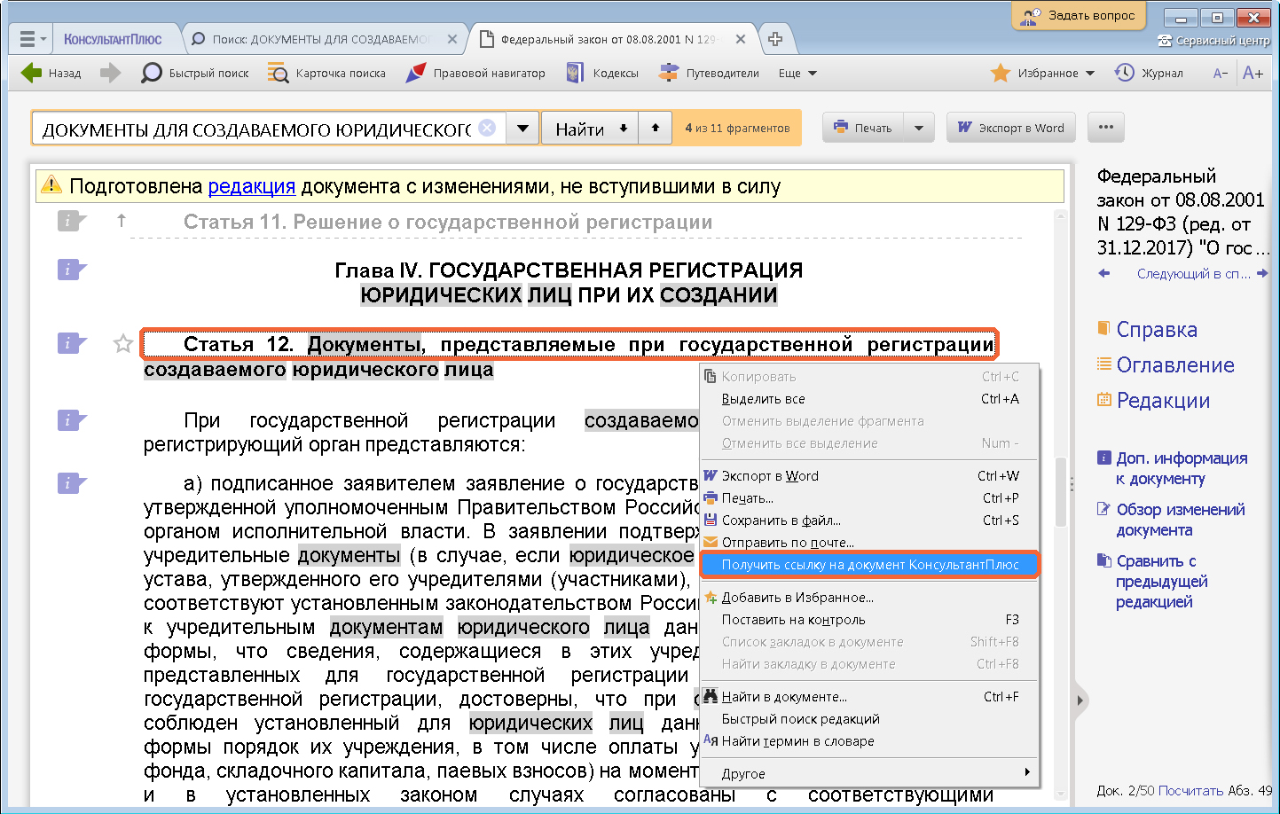Open Редакции in right panel
Viewport: 1280px width, 814px height.
click(x=1153, y=401)
